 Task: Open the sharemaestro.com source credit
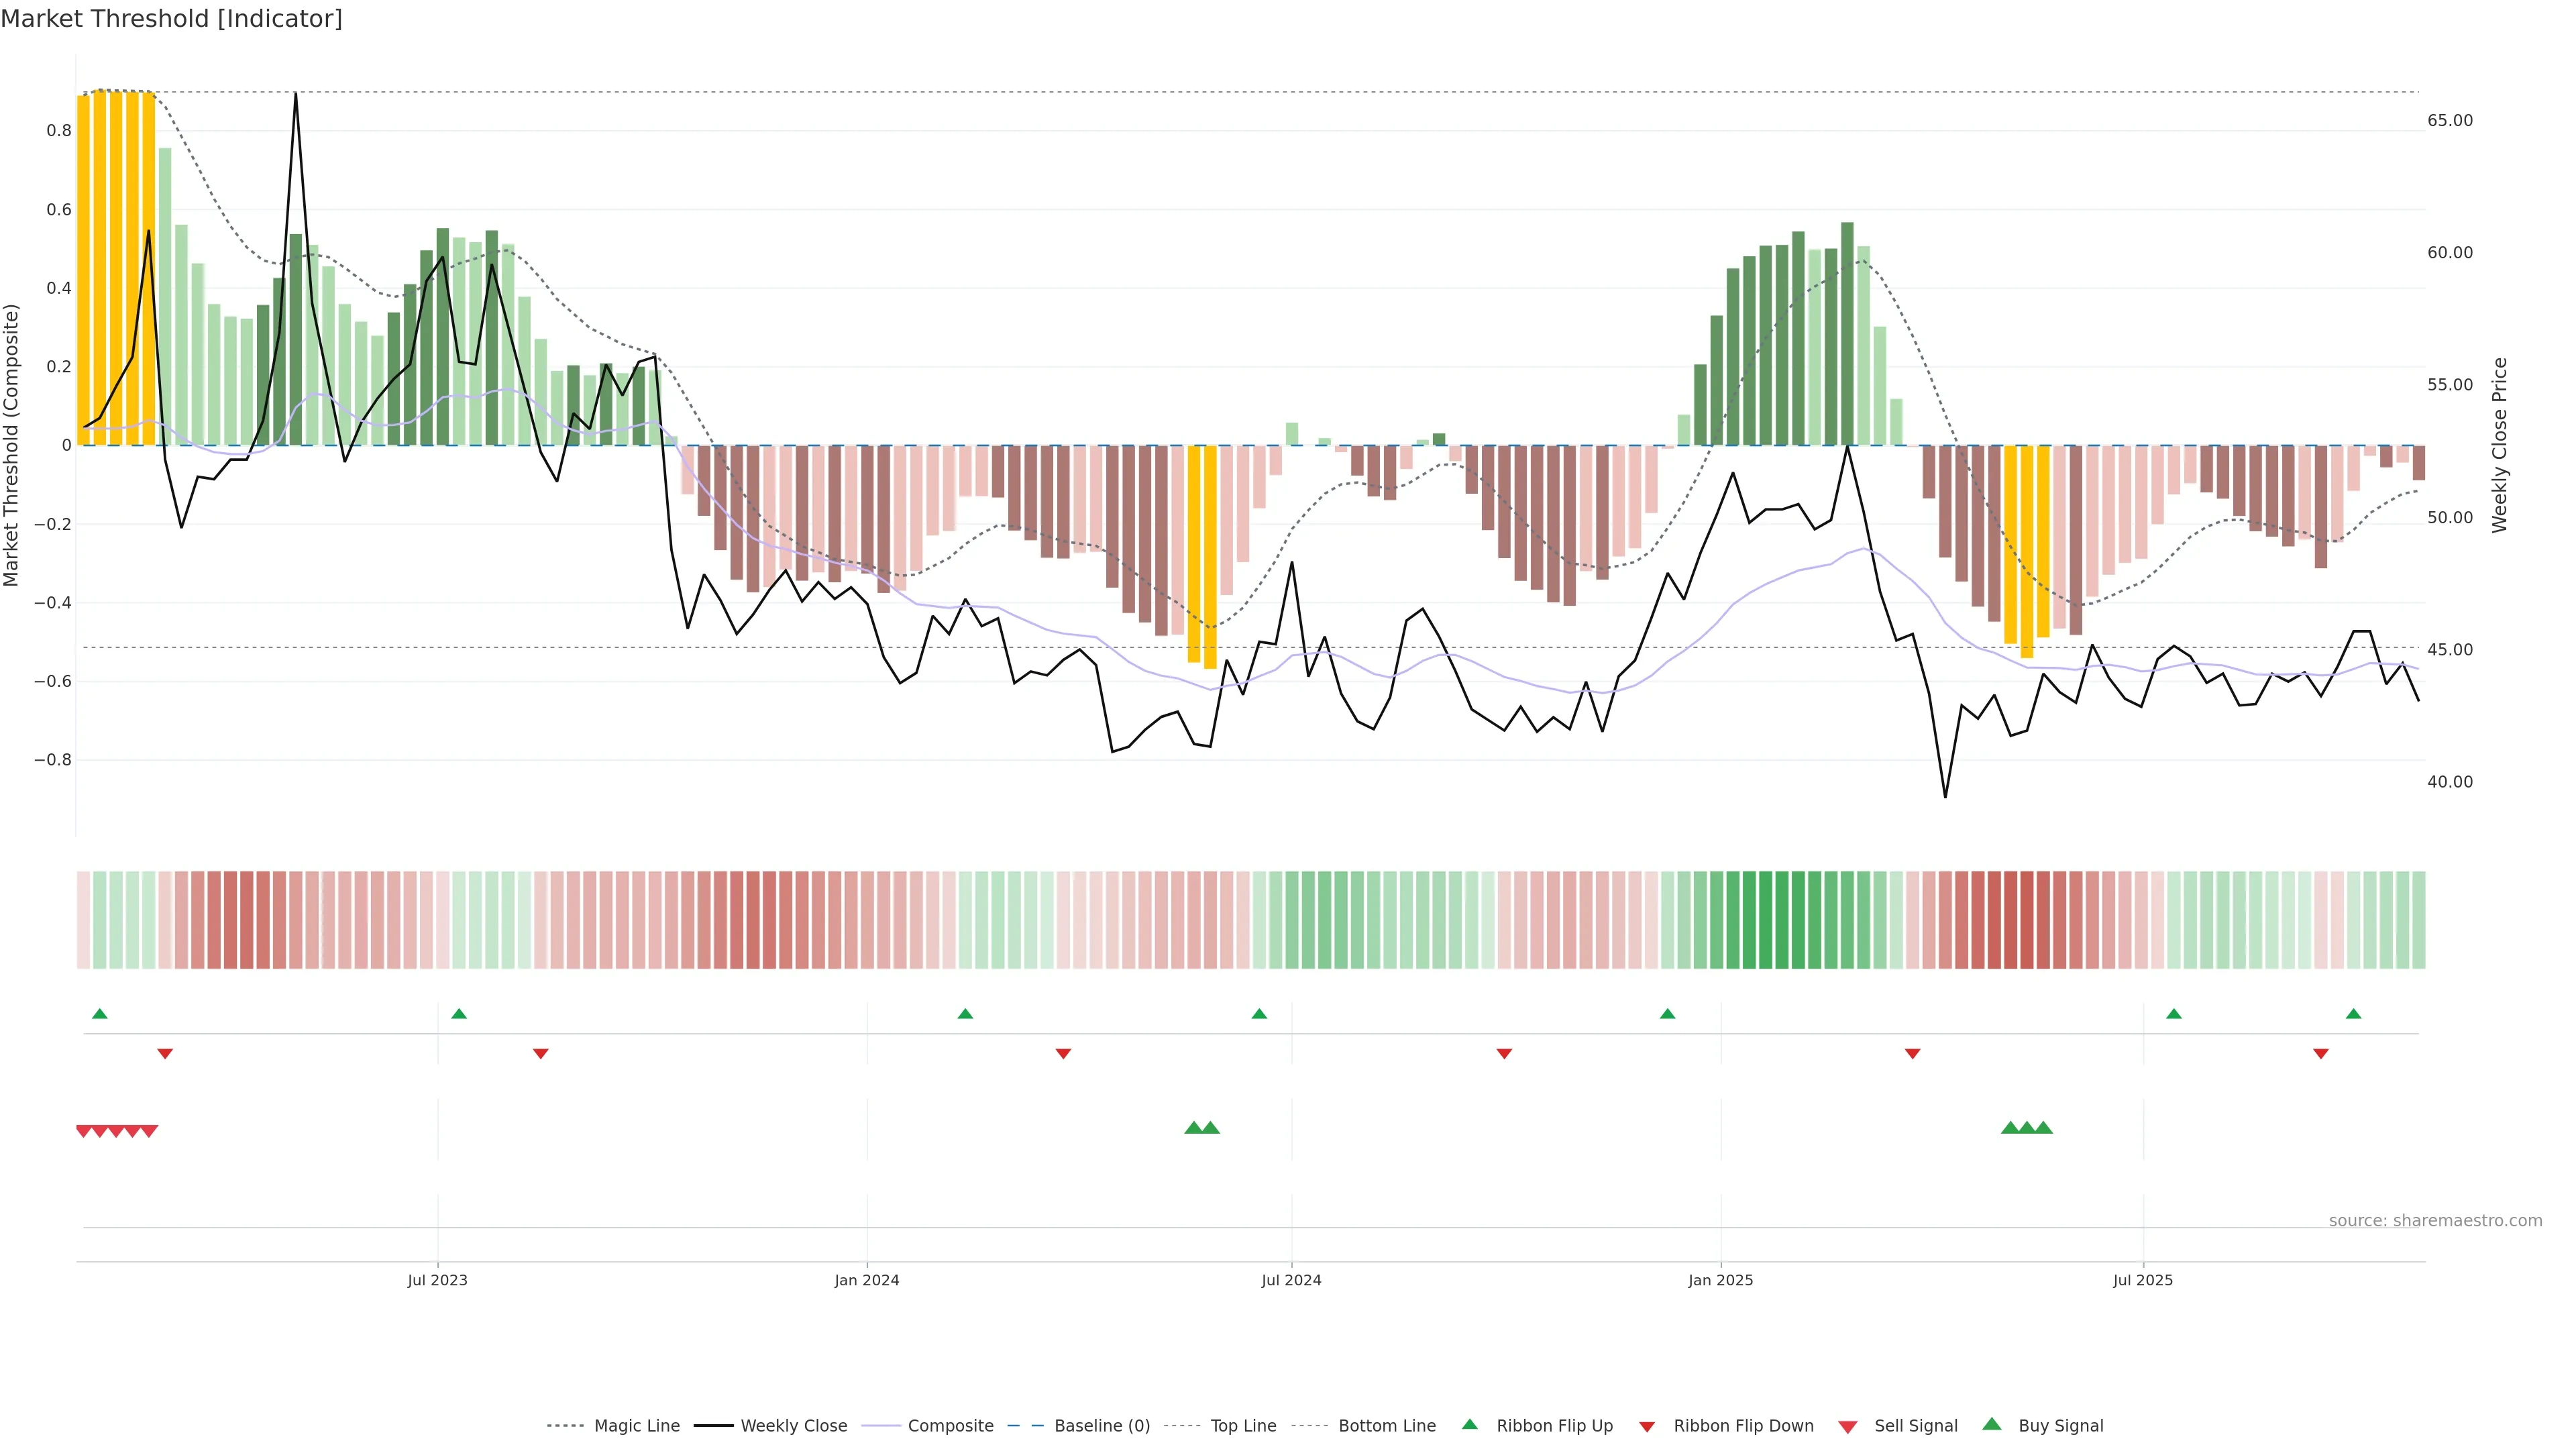pyautogui.click(x=2435, y=1221)
